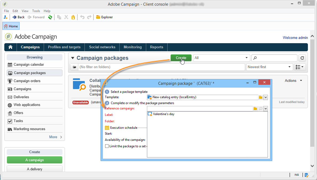Click the refresh list icon button

point(302,58)
